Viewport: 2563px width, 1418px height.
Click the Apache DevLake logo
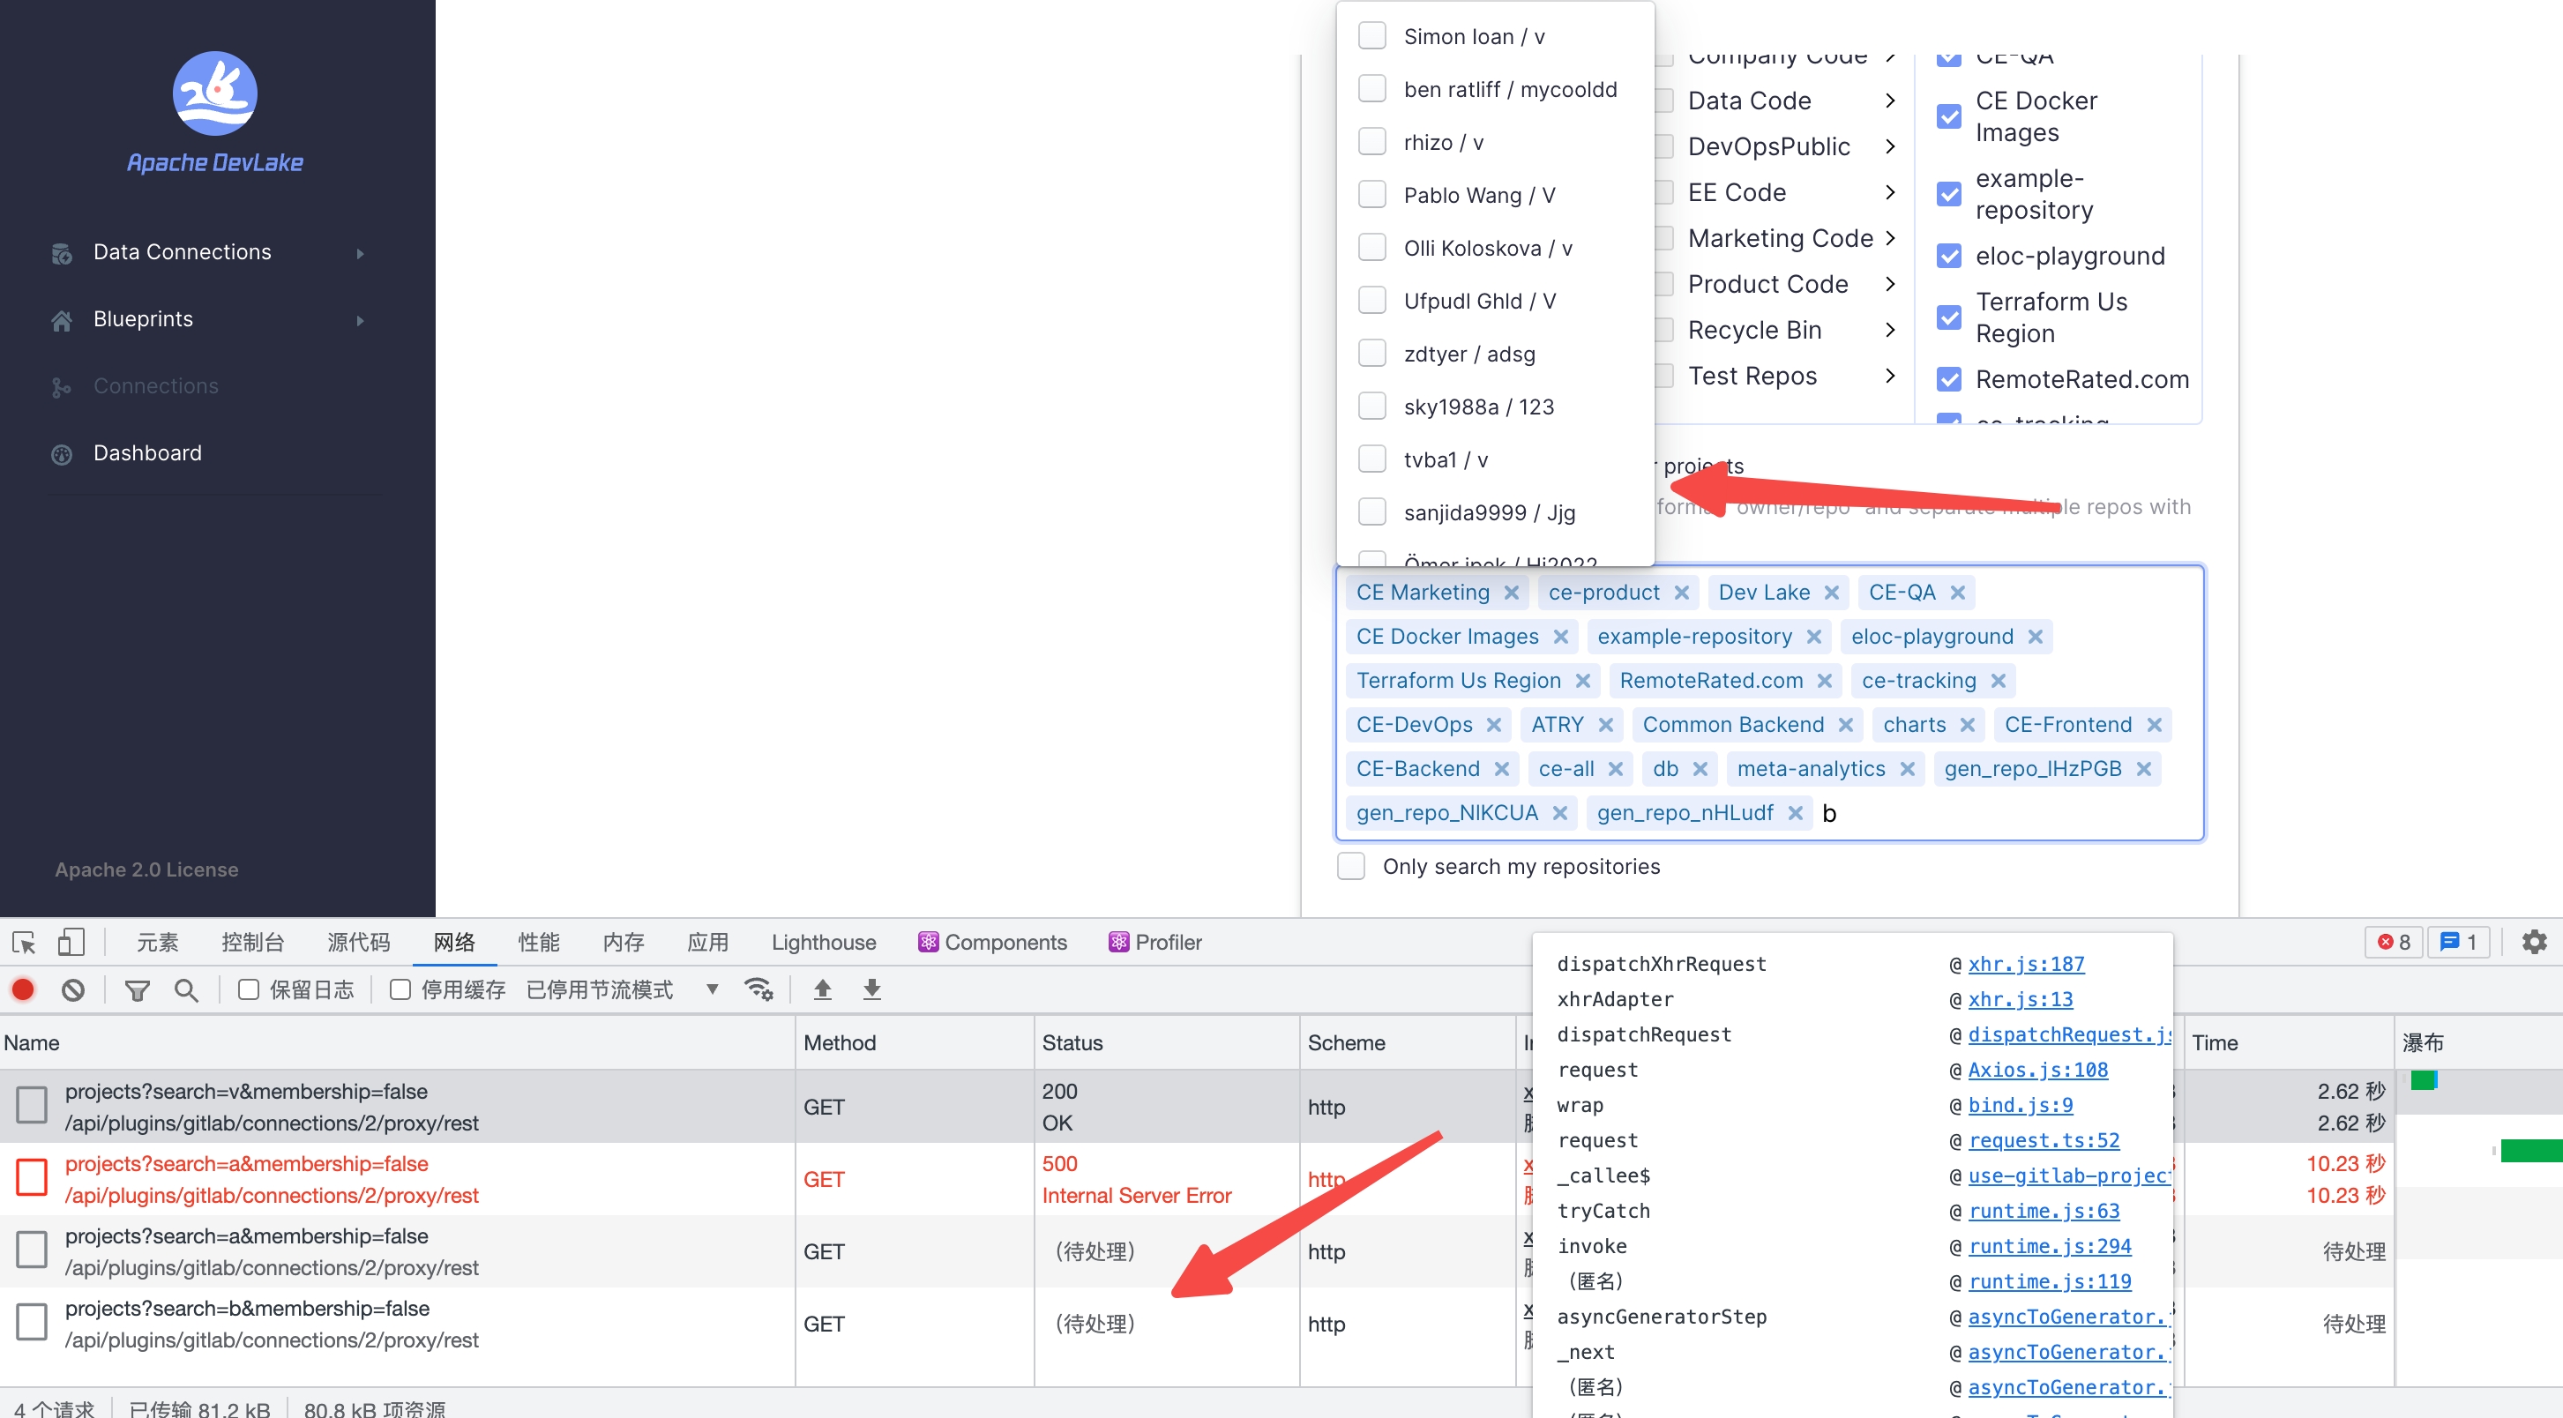pos(215,94)
